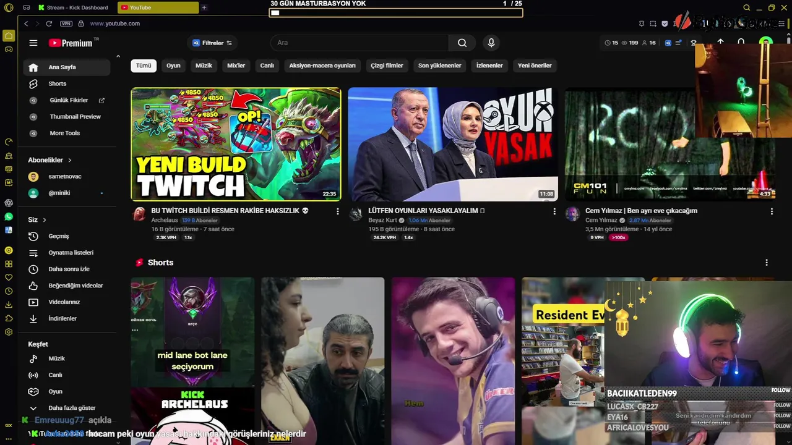Open the notifications bell icon
The width and height of the screenshot is (792, 445).
click(741, 42)
